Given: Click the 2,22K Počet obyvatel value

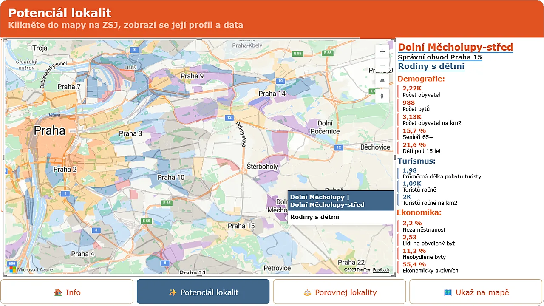Looking at the screenshot, I should (412, 88).
